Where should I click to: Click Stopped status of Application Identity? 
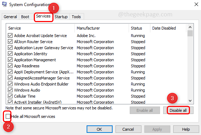(138, 54)
